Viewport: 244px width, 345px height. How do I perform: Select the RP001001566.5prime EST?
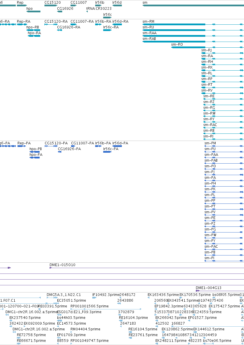click(106, 309)
